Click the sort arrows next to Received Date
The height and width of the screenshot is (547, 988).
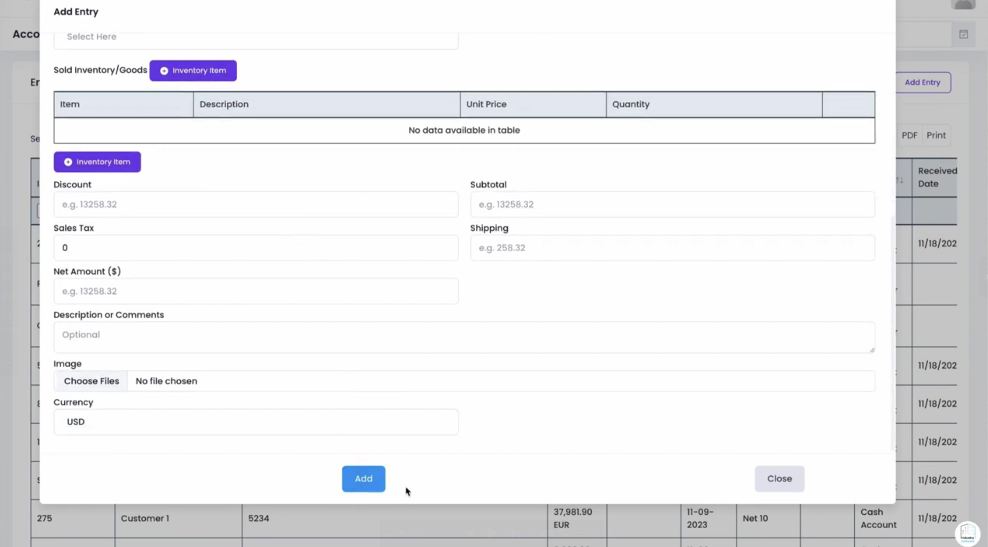pos(900,180)
